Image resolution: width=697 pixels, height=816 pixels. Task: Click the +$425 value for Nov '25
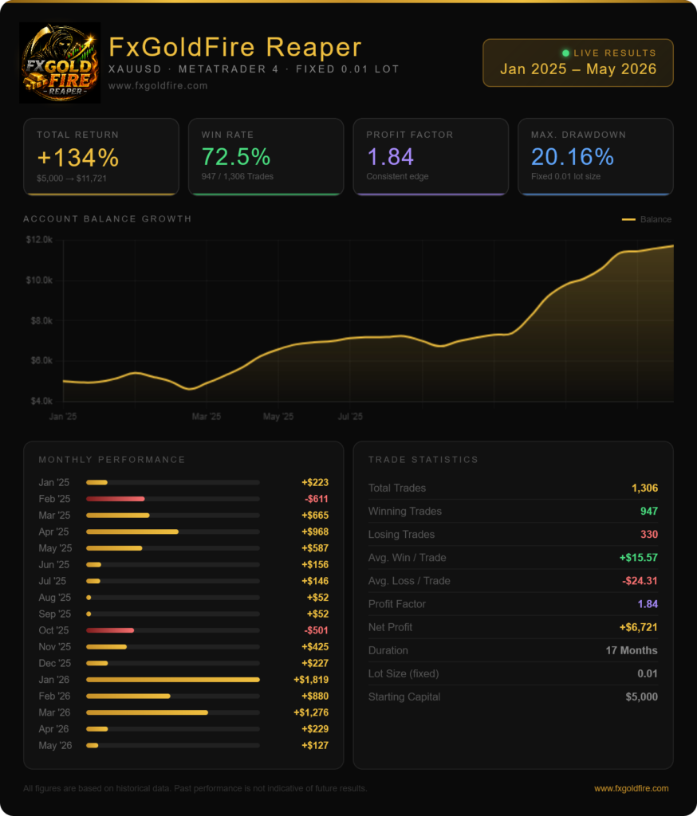click(315, 647)
